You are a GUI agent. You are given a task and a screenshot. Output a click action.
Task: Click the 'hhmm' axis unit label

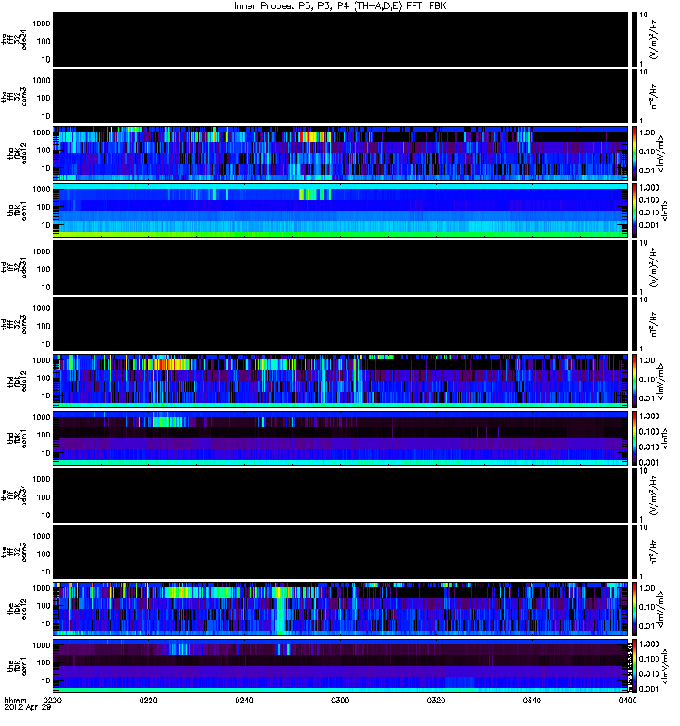[x=15, y=700]
